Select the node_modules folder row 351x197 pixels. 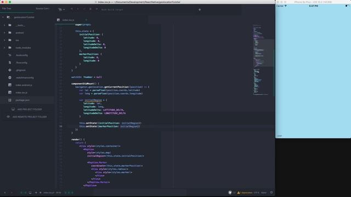click(27, 48)
